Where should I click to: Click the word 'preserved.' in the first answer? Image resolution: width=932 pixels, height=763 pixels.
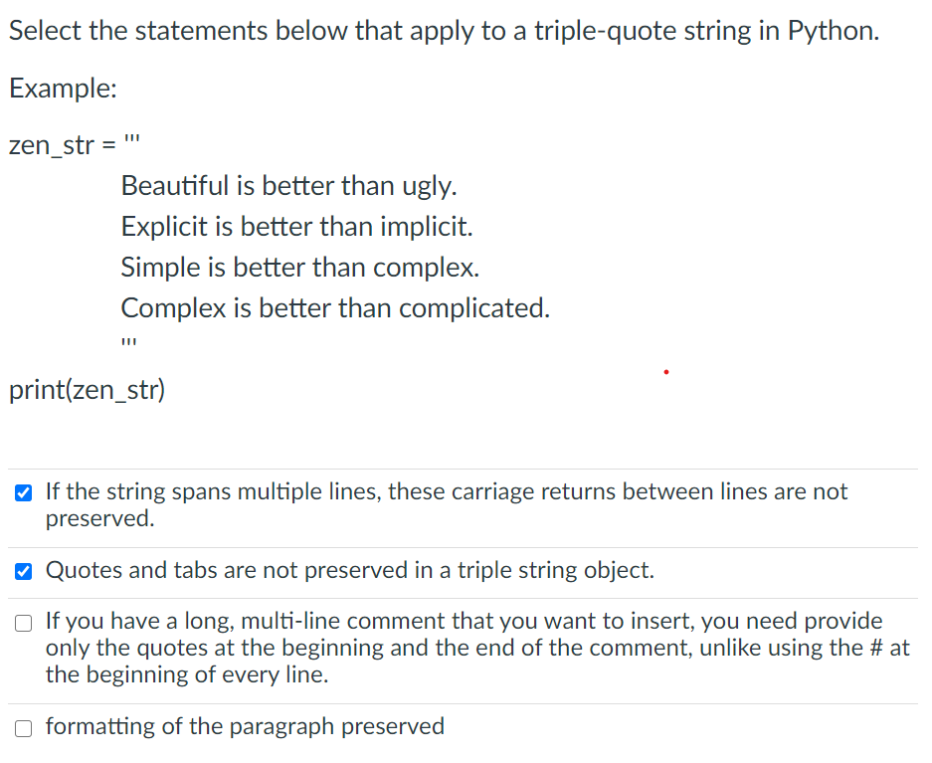[x=99, y=518]
